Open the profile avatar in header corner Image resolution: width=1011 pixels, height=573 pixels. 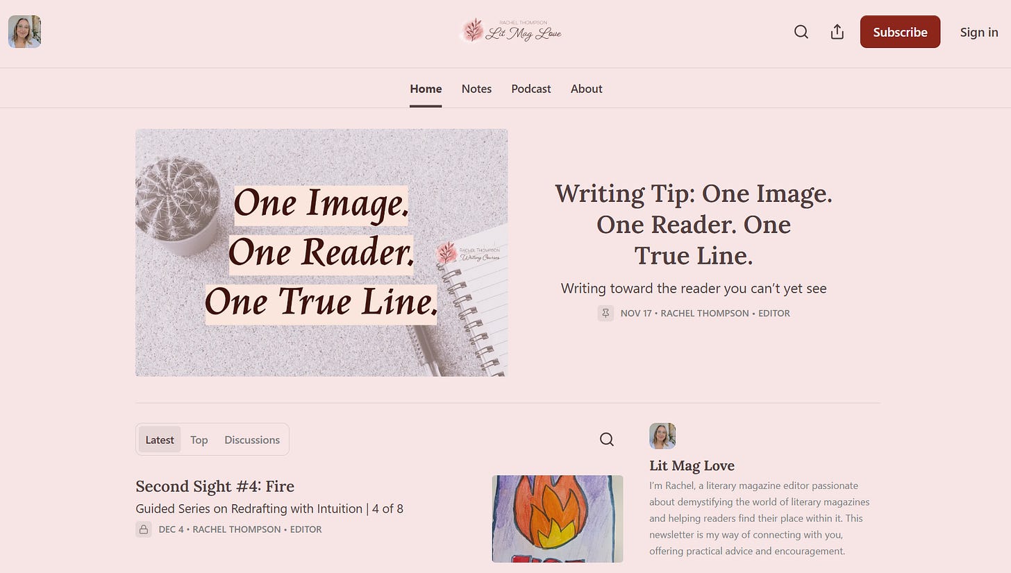[x=24, y=32]
